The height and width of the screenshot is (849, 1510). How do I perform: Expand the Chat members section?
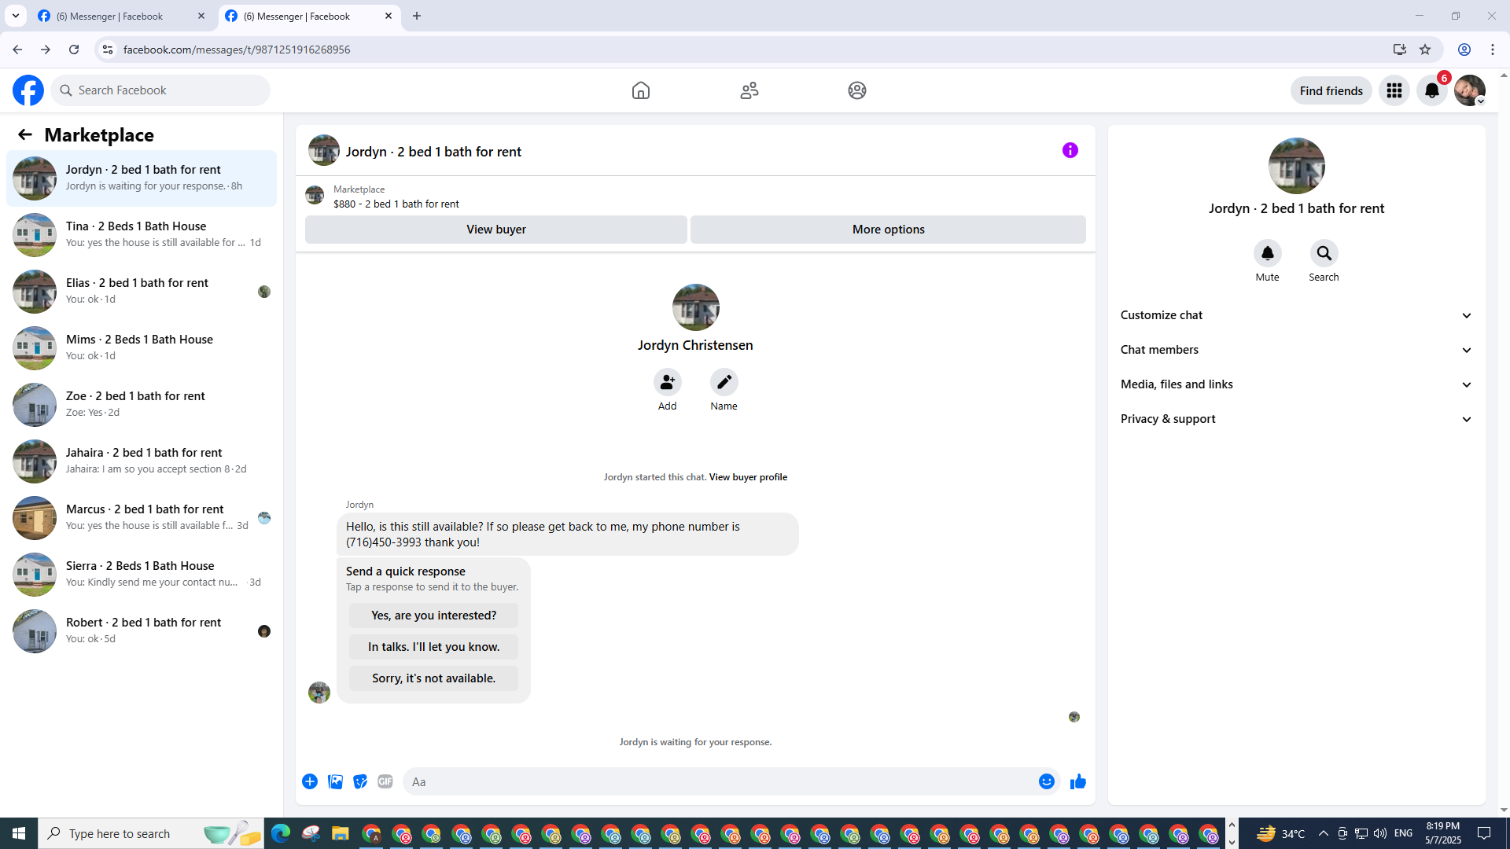(1296, 350)
